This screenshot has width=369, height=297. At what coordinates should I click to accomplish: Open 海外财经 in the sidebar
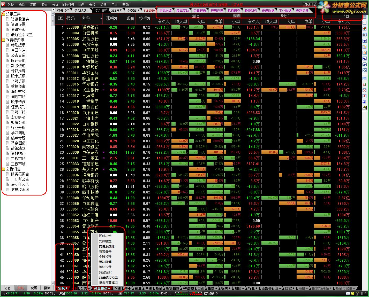[x=18, y=91]
